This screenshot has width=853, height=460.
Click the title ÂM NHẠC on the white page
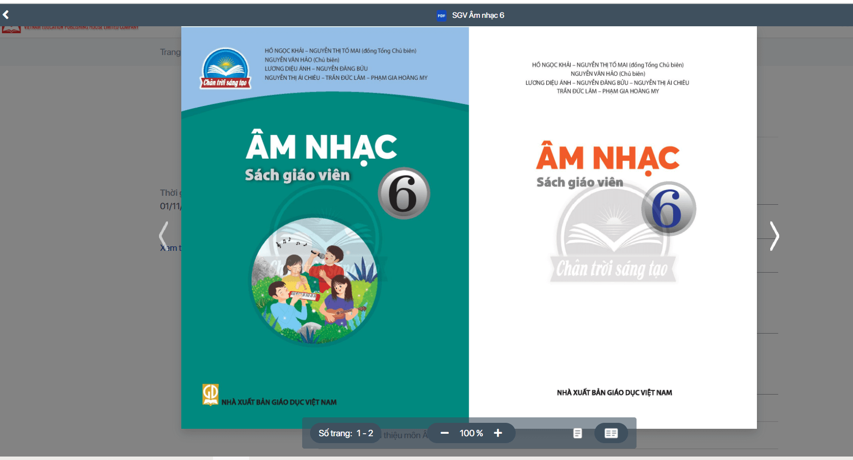(608, 159)
